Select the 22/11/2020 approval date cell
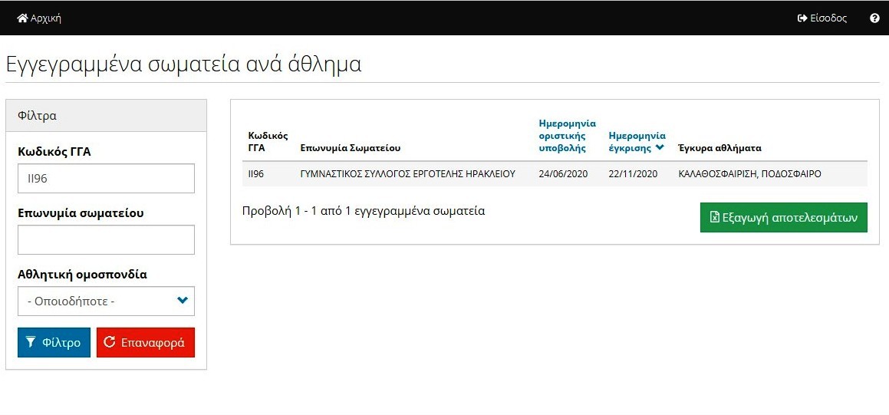 634,174
